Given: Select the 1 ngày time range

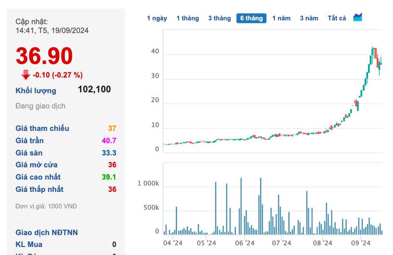Looking at the screenshot, I should [157, 18].
